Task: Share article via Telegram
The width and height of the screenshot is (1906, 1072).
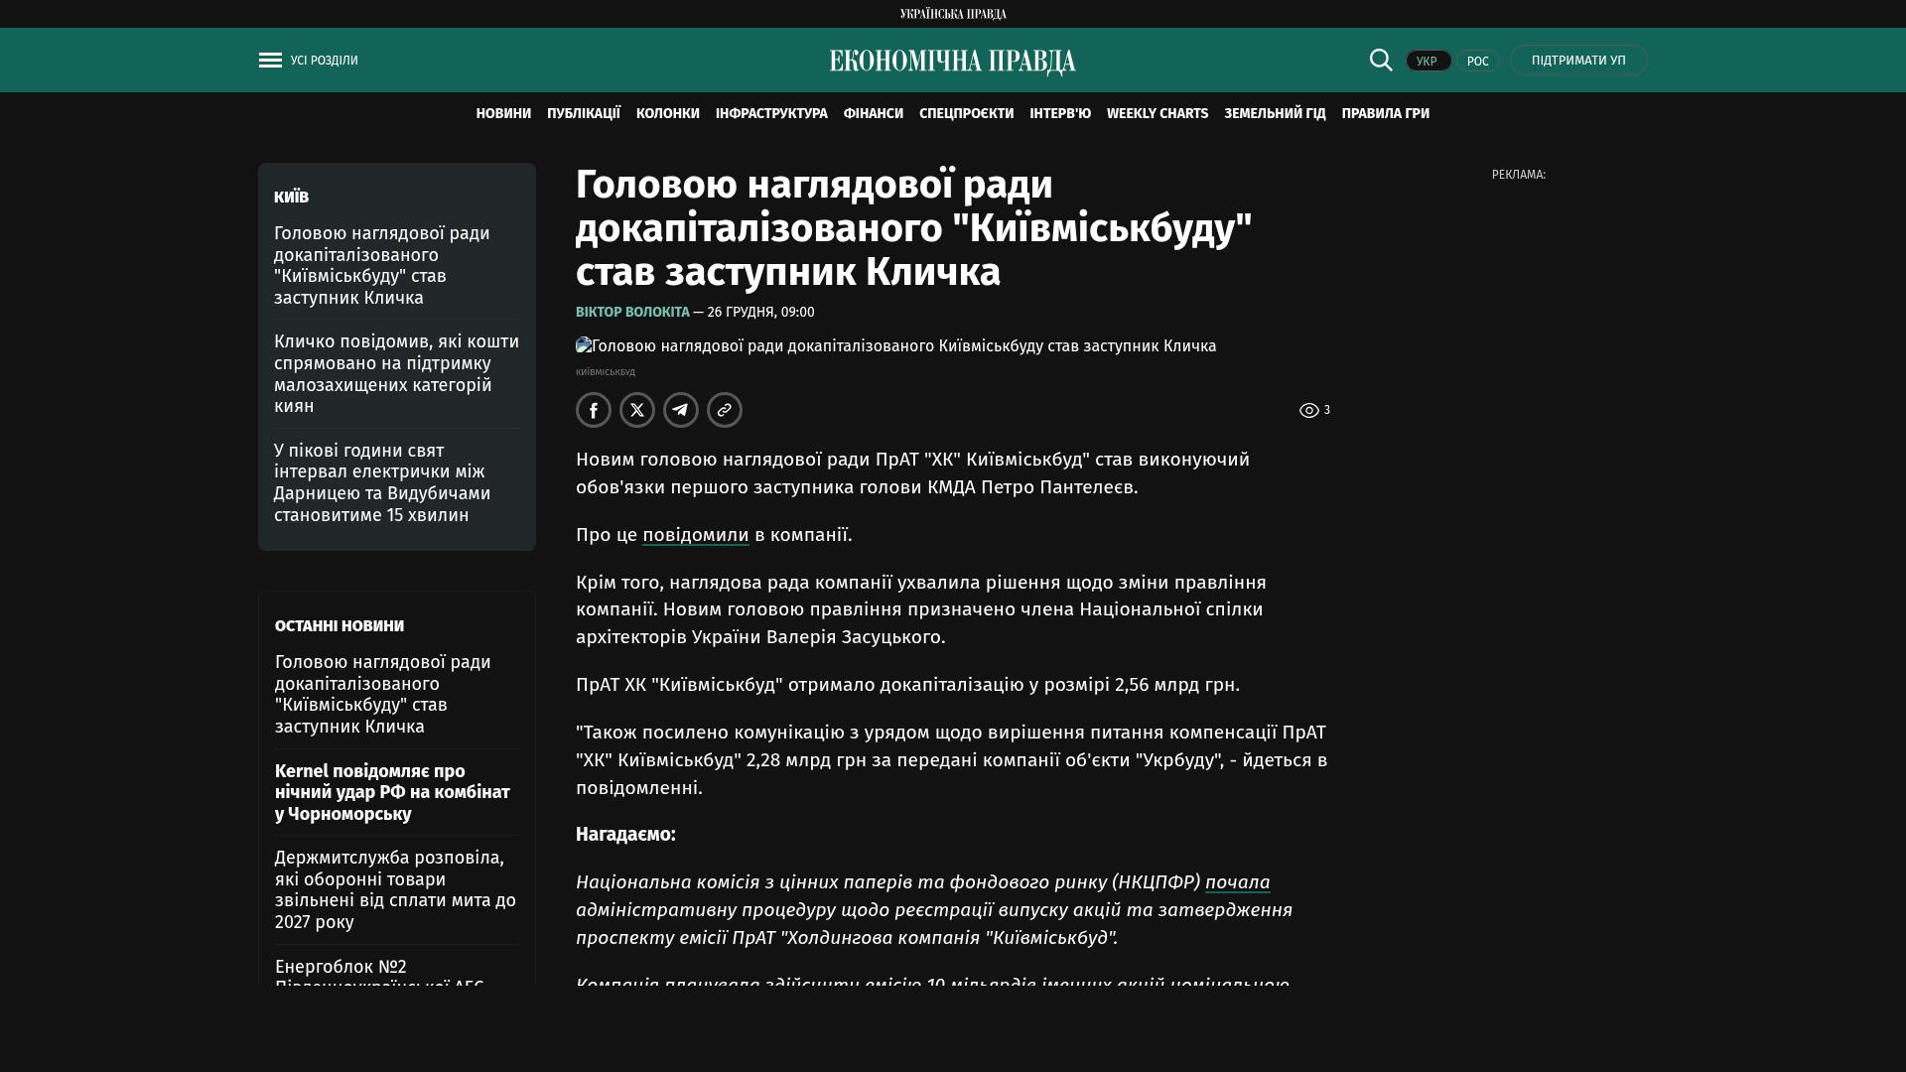Action: click(x=681, y=410)
